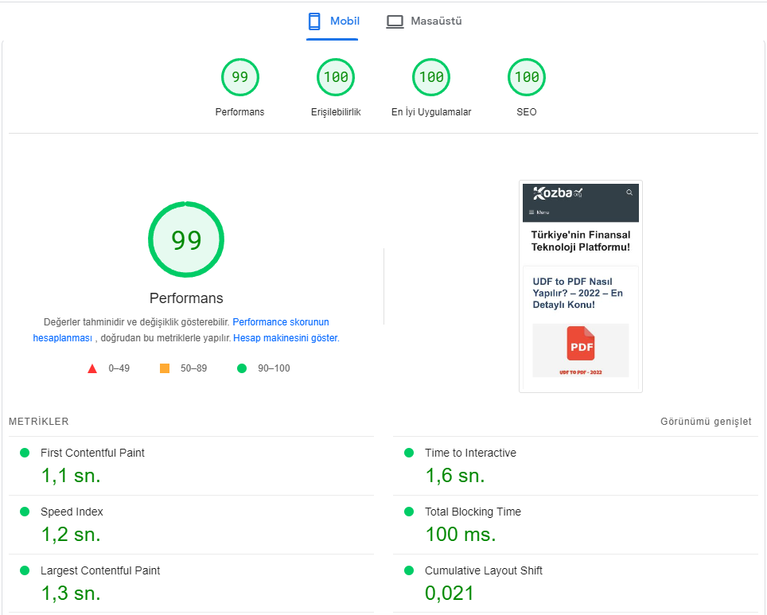This screenshot has width=767, height=615.
Task: Click the 100 ms. value
Action: tap(461, 535)
